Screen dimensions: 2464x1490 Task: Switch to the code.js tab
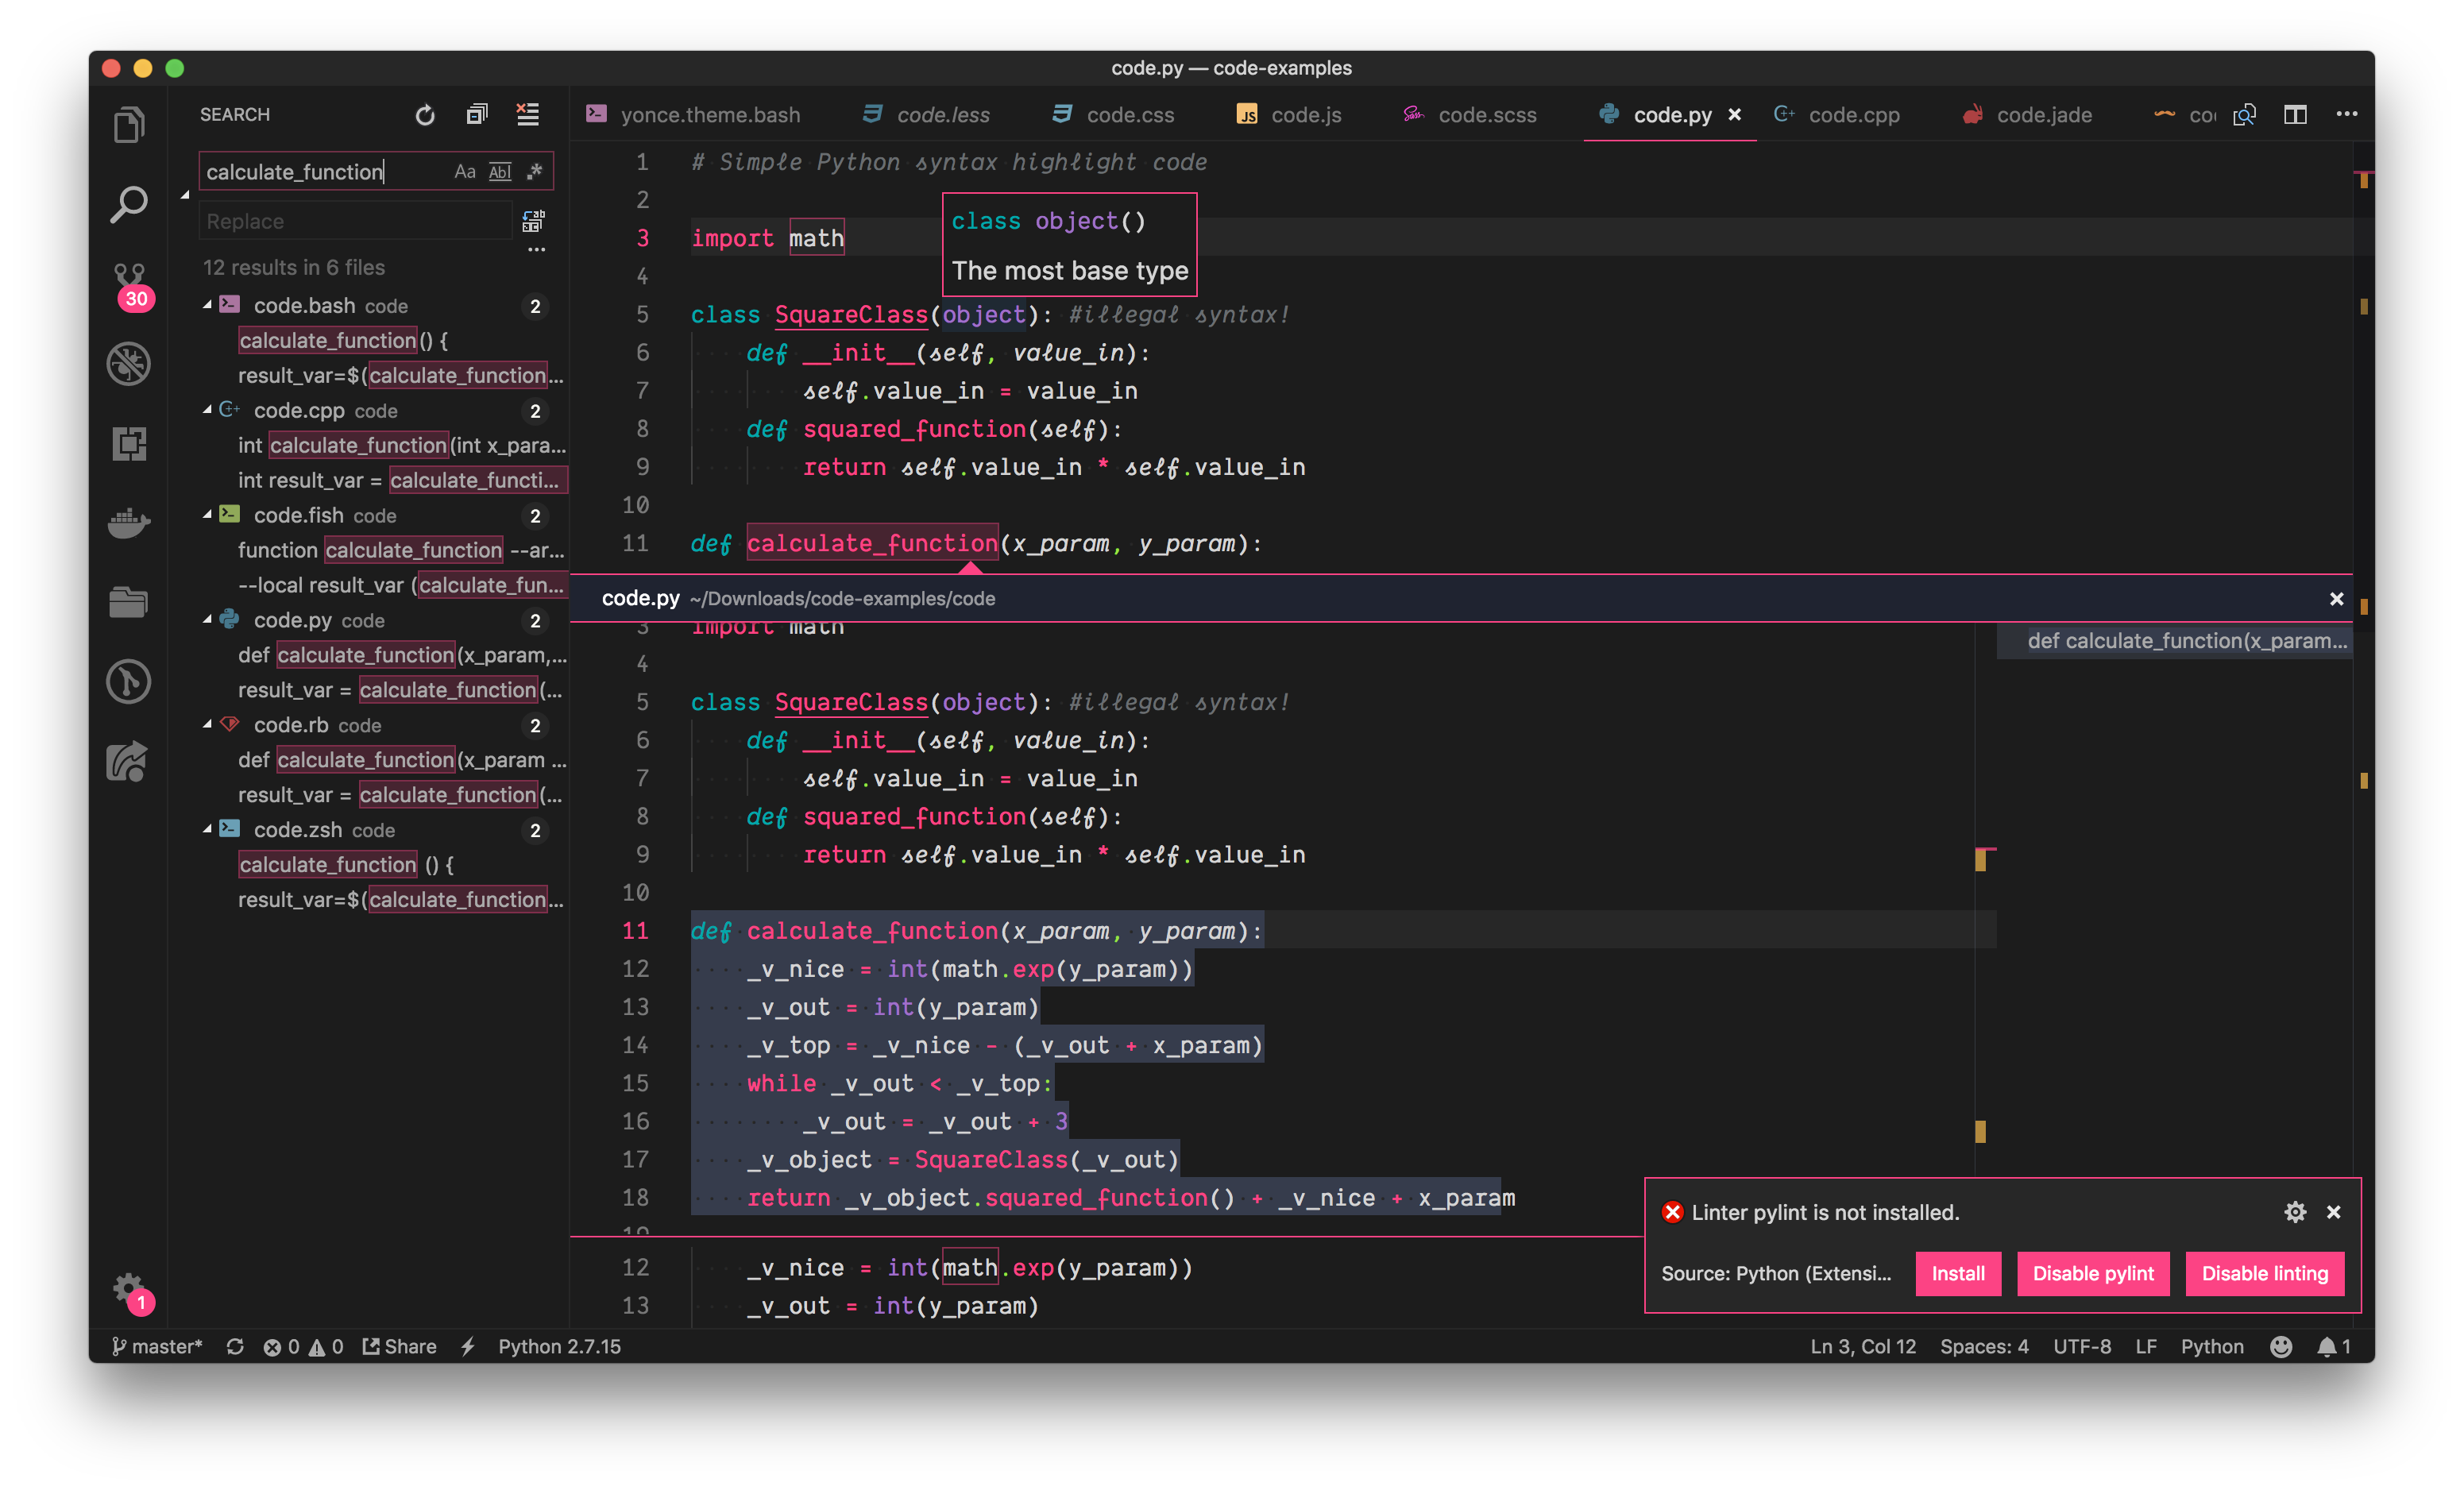click(1305, 115)
